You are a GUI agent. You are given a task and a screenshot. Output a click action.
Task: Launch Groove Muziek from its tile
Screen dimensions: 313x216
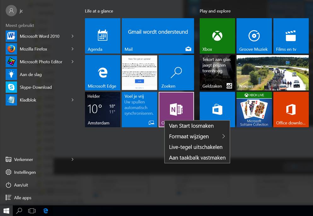pos(254,36)
